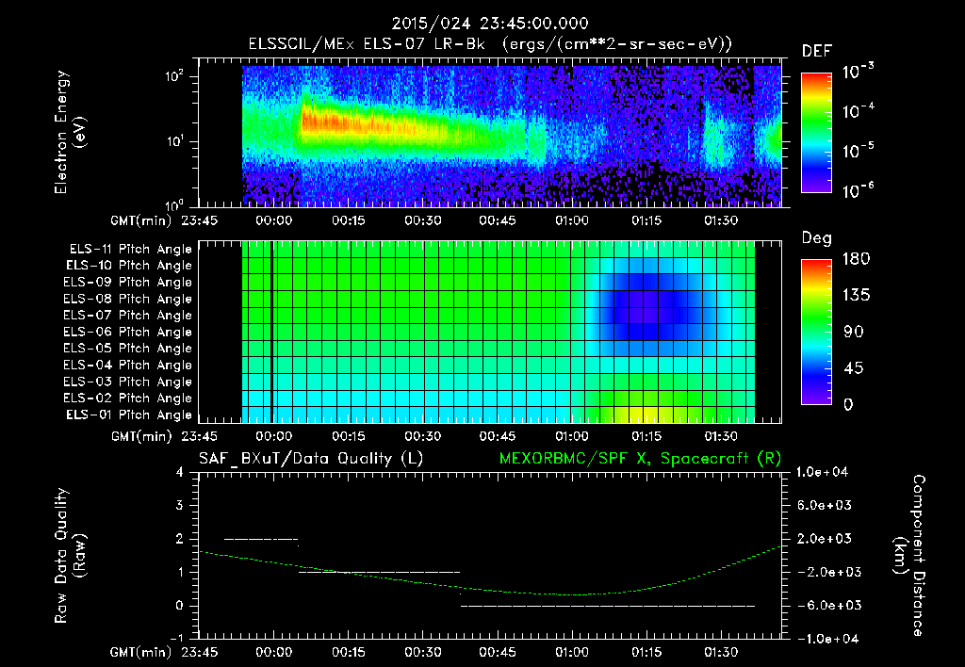Click the data quality line segment at level 2
The height and width of the screenshot is (667, 965).
[x=261, y=540]
